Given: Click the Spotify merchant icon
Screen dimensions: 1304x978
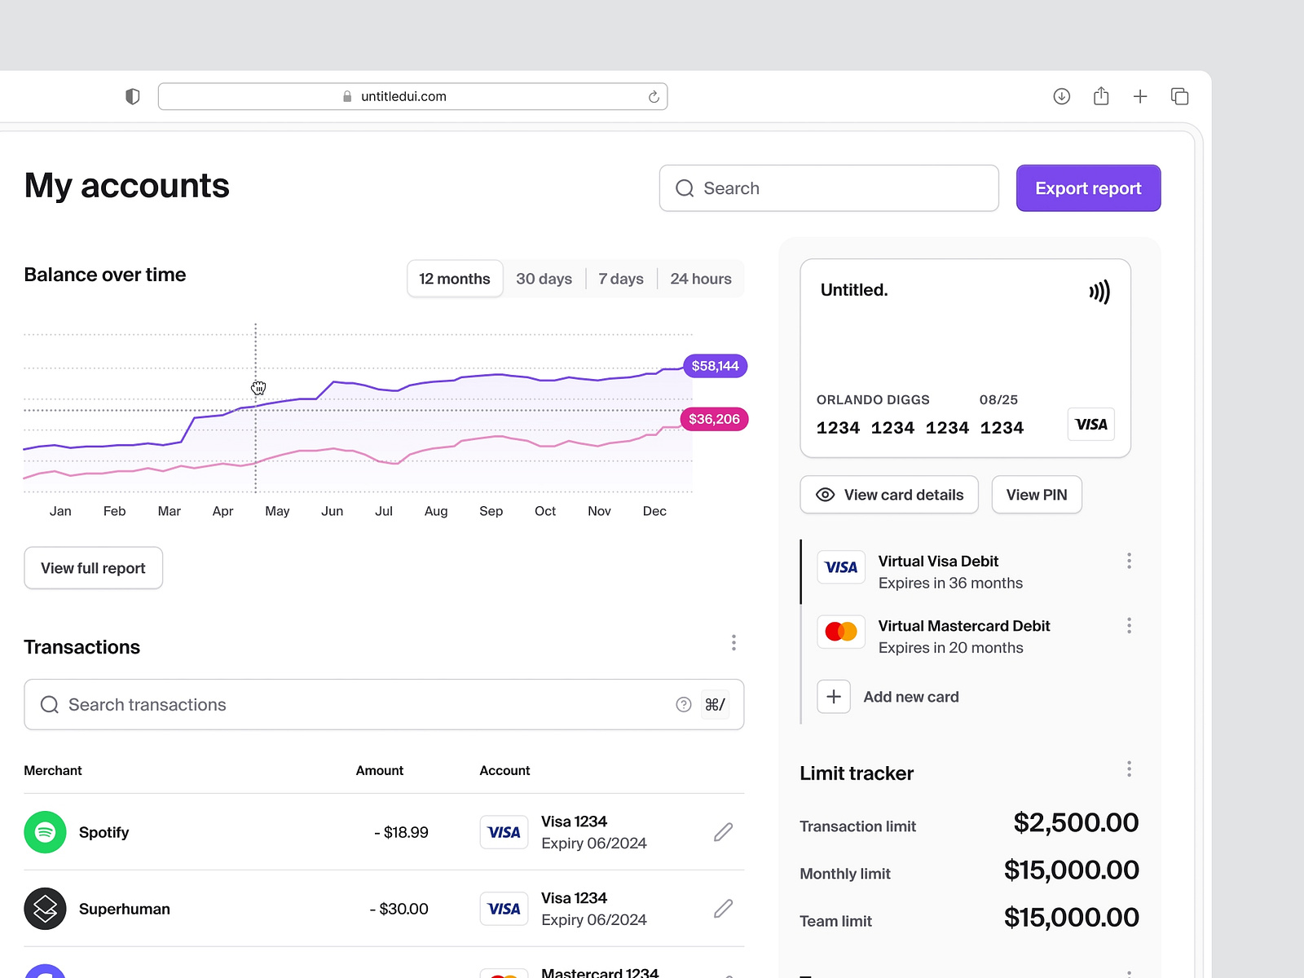Looking at the screenshot, I should coord(45,832).
